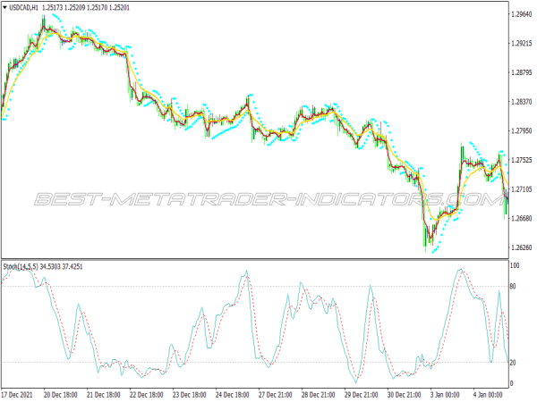This screenshot has width=537, height=402.
Task: Click the stochastic scale value 80
Action: (x=513, y=287)
